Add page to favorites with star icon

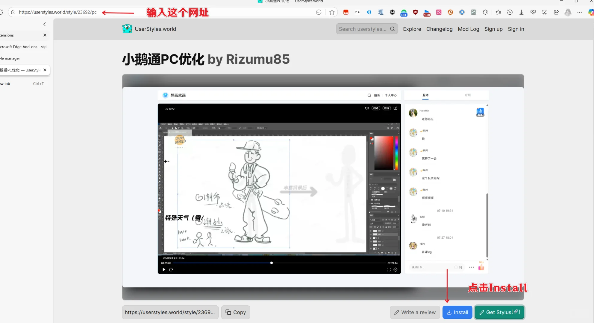tap(332, 12)
